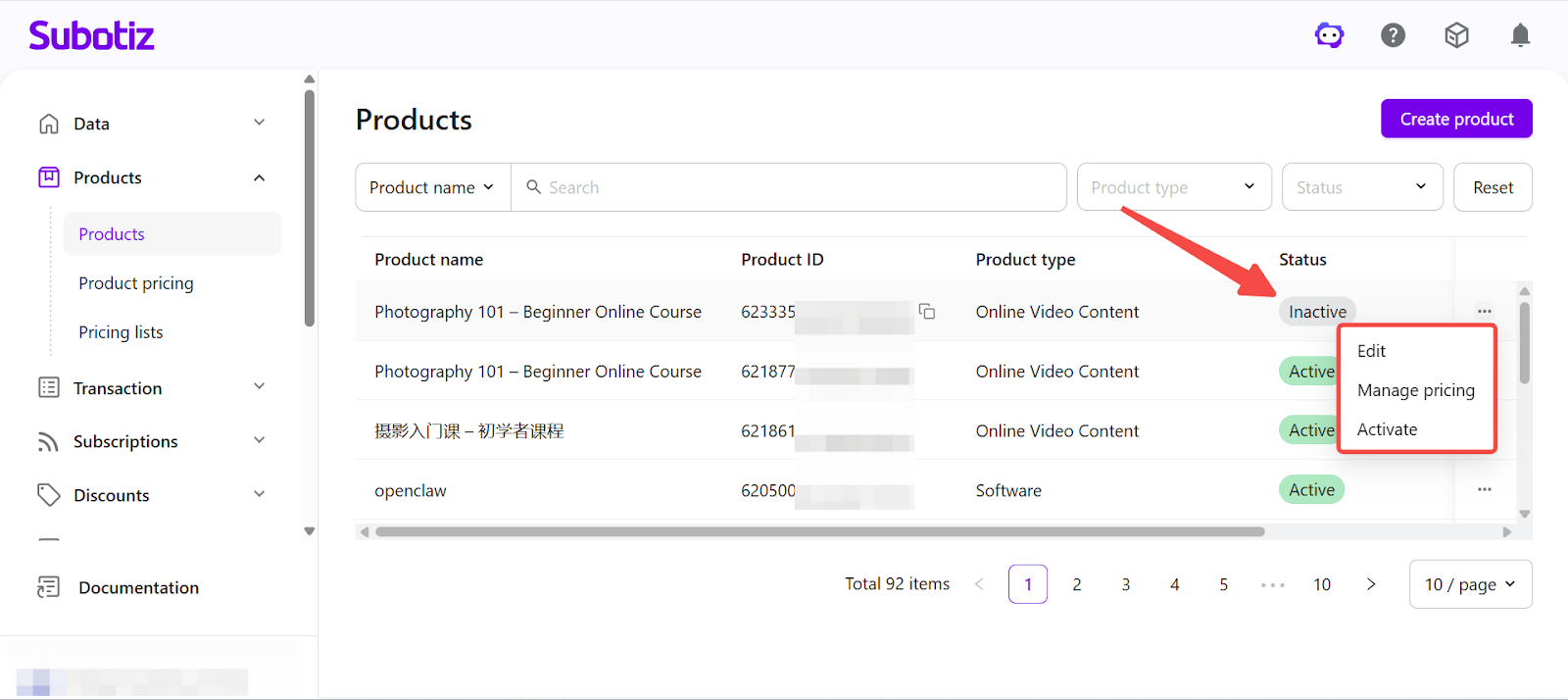Select Edit in the context menu
1568x700 pixels.
click(x=1371, y=351)
